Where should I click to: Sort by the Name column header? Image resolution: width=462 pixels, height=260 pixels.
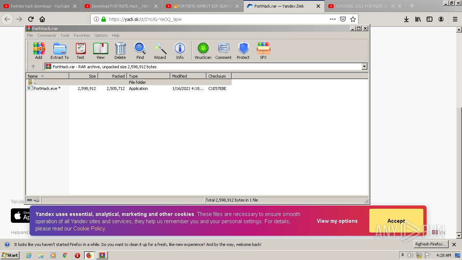coord(47,76)
